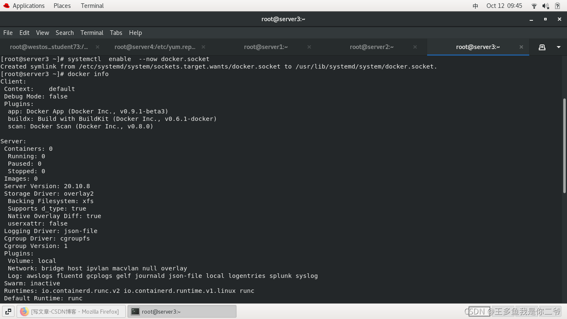Screen dimensions: 567x319
Task: Click the 'Swarm: inactive' line
Action: [x=32, y=283]
